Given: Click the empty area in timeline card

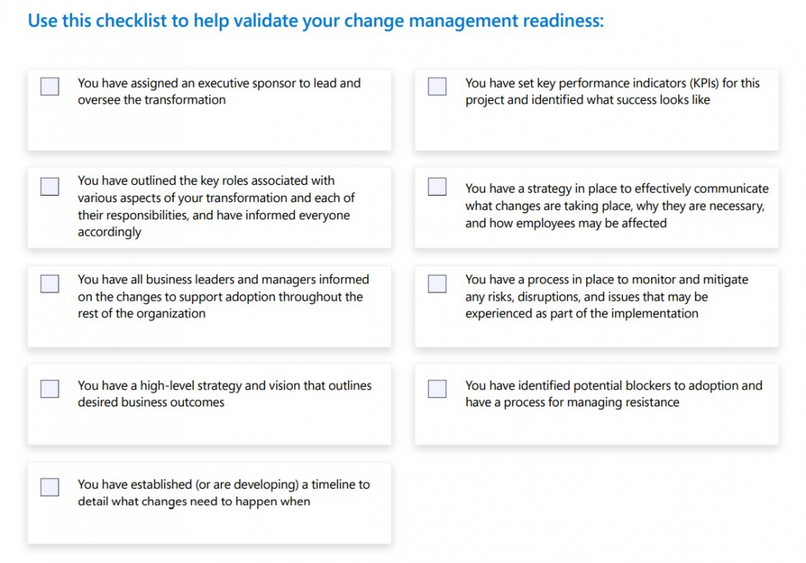Looking at the screenshot, I should point(209,527).
